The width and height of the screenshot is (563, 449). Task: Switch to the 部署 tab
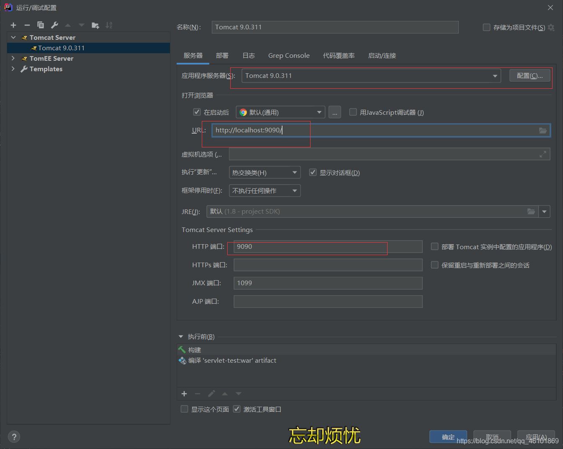point(222,55)
